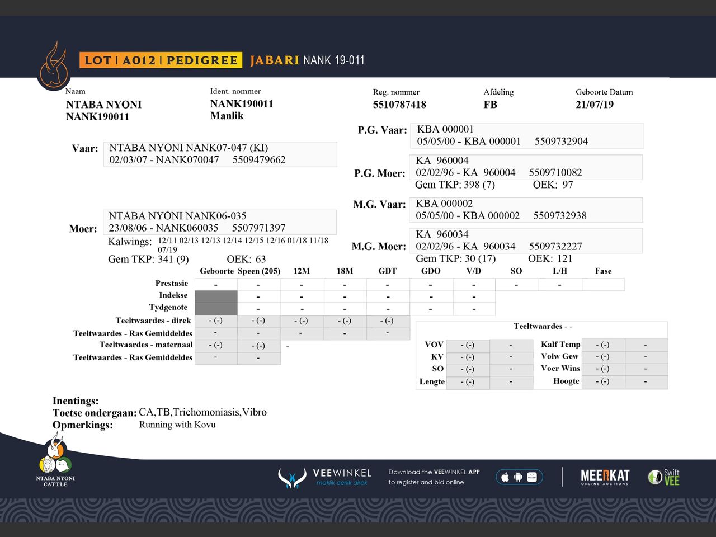Screen dimensions: 716x537
Task: Click the 'Geboorte' column header
Action: [x=216, y=271]
